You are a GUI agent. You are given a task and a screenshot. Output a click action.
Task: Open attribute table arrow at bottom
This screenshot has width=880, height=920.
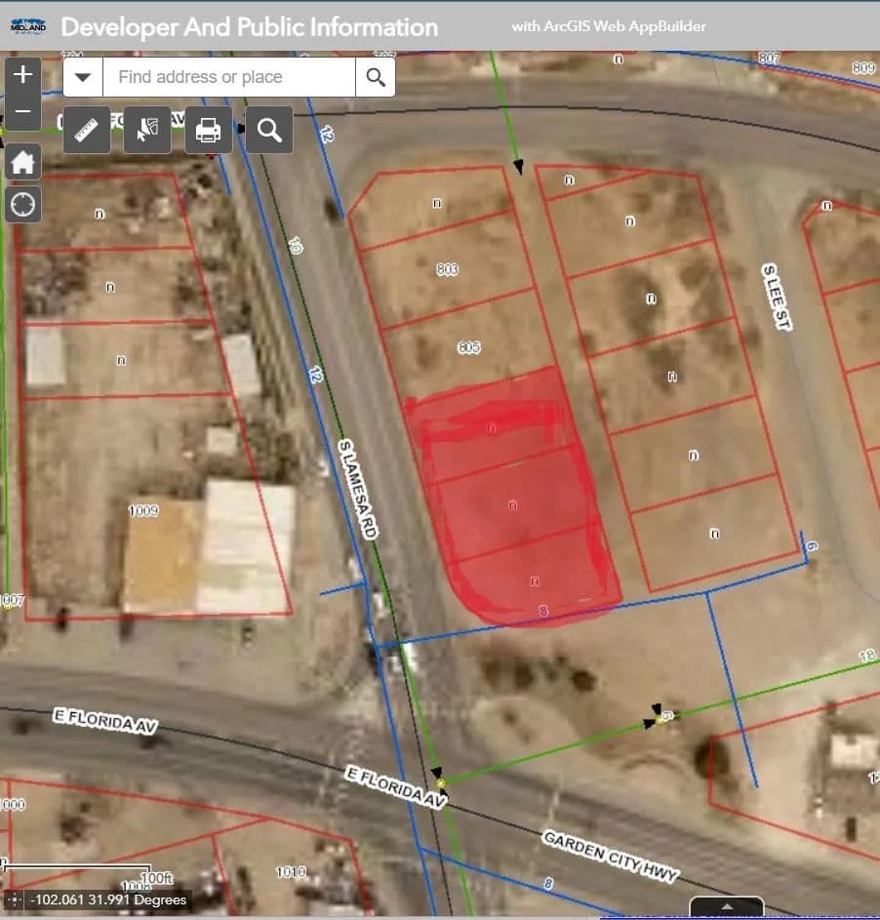click(x=727, y=907)
